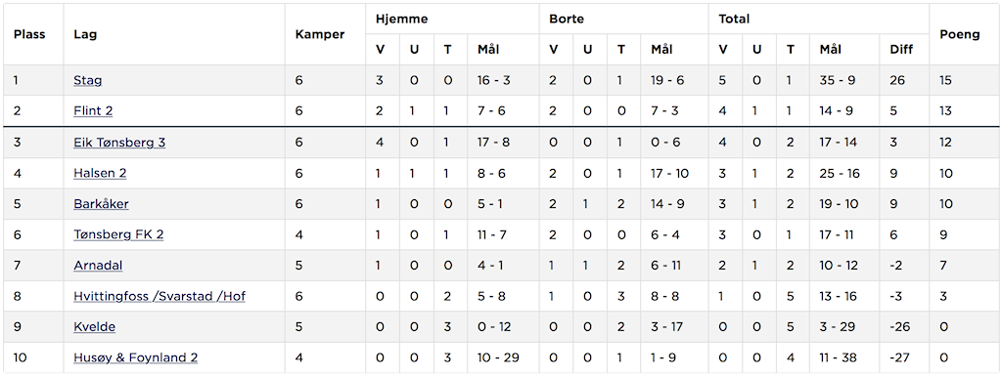
Task: Click the Poeng column header
Action: click(960, 34)
